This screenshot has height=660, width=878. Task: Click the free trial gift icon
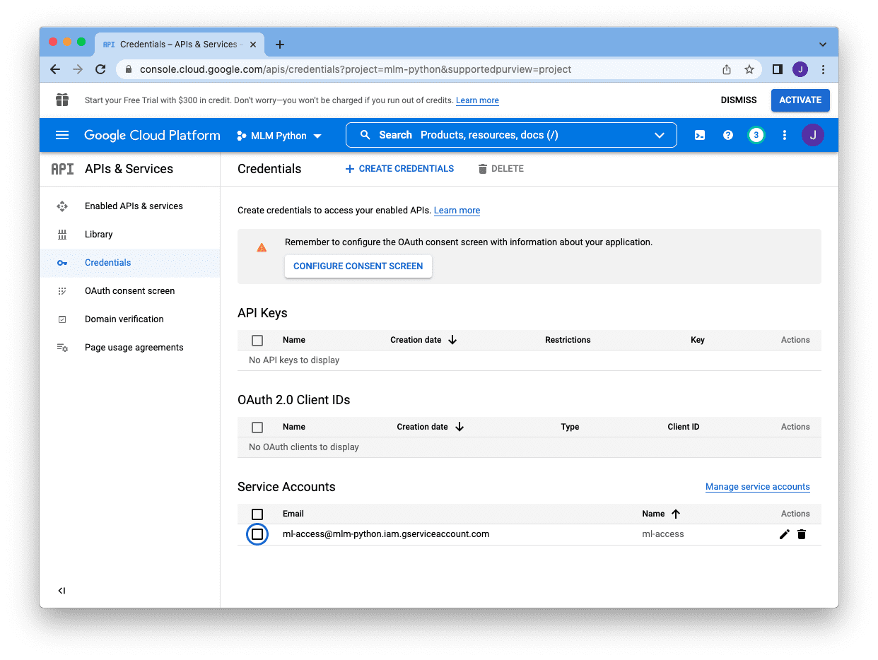click(62, 100)
